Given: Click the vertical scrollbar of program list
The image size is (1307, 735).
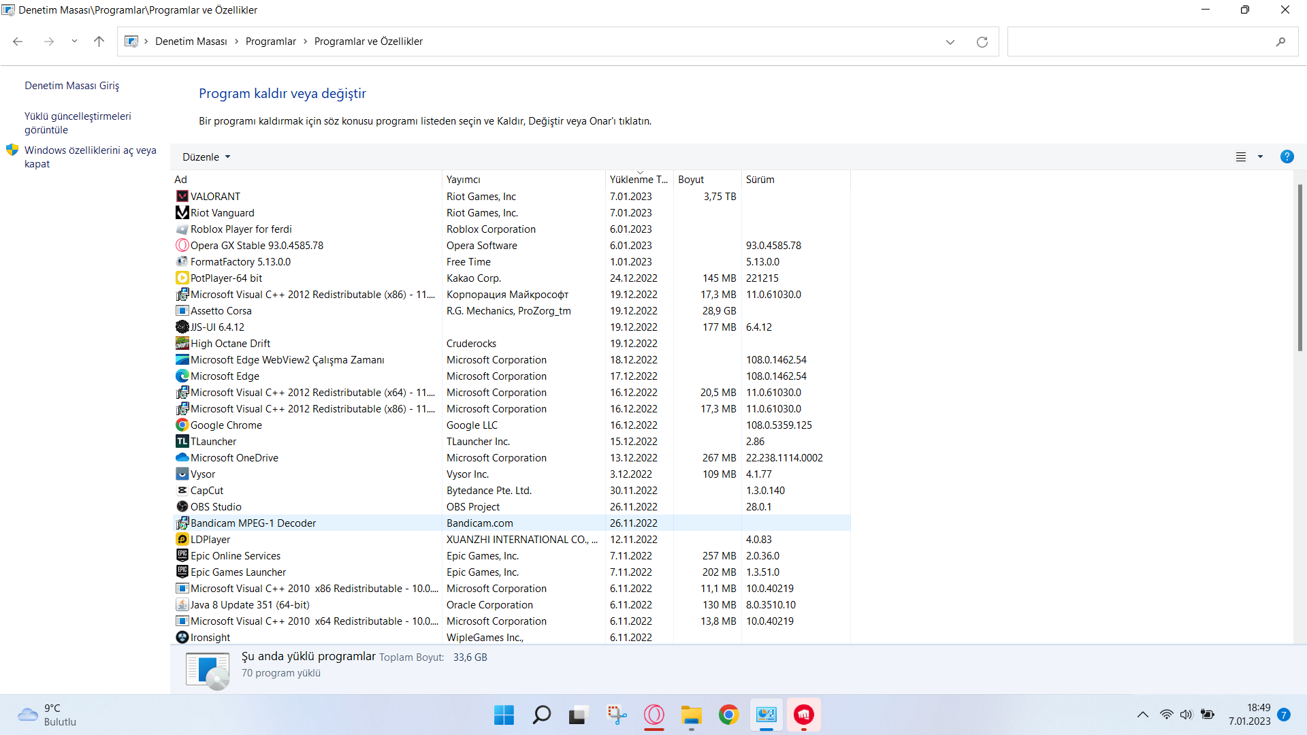Looking at the screenshot, I should [x=1300, y=268].
